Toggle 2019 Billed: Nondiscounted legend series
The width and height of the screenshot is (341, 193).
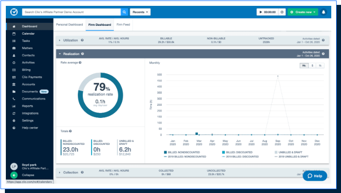(x=185, y=156)
